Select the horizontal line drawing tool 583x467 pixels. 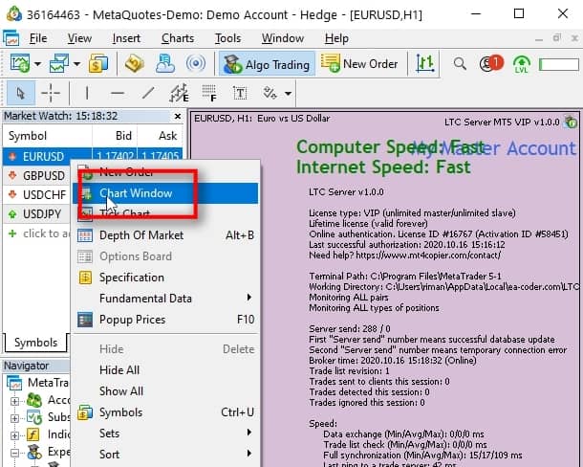(x=118, y=93)
